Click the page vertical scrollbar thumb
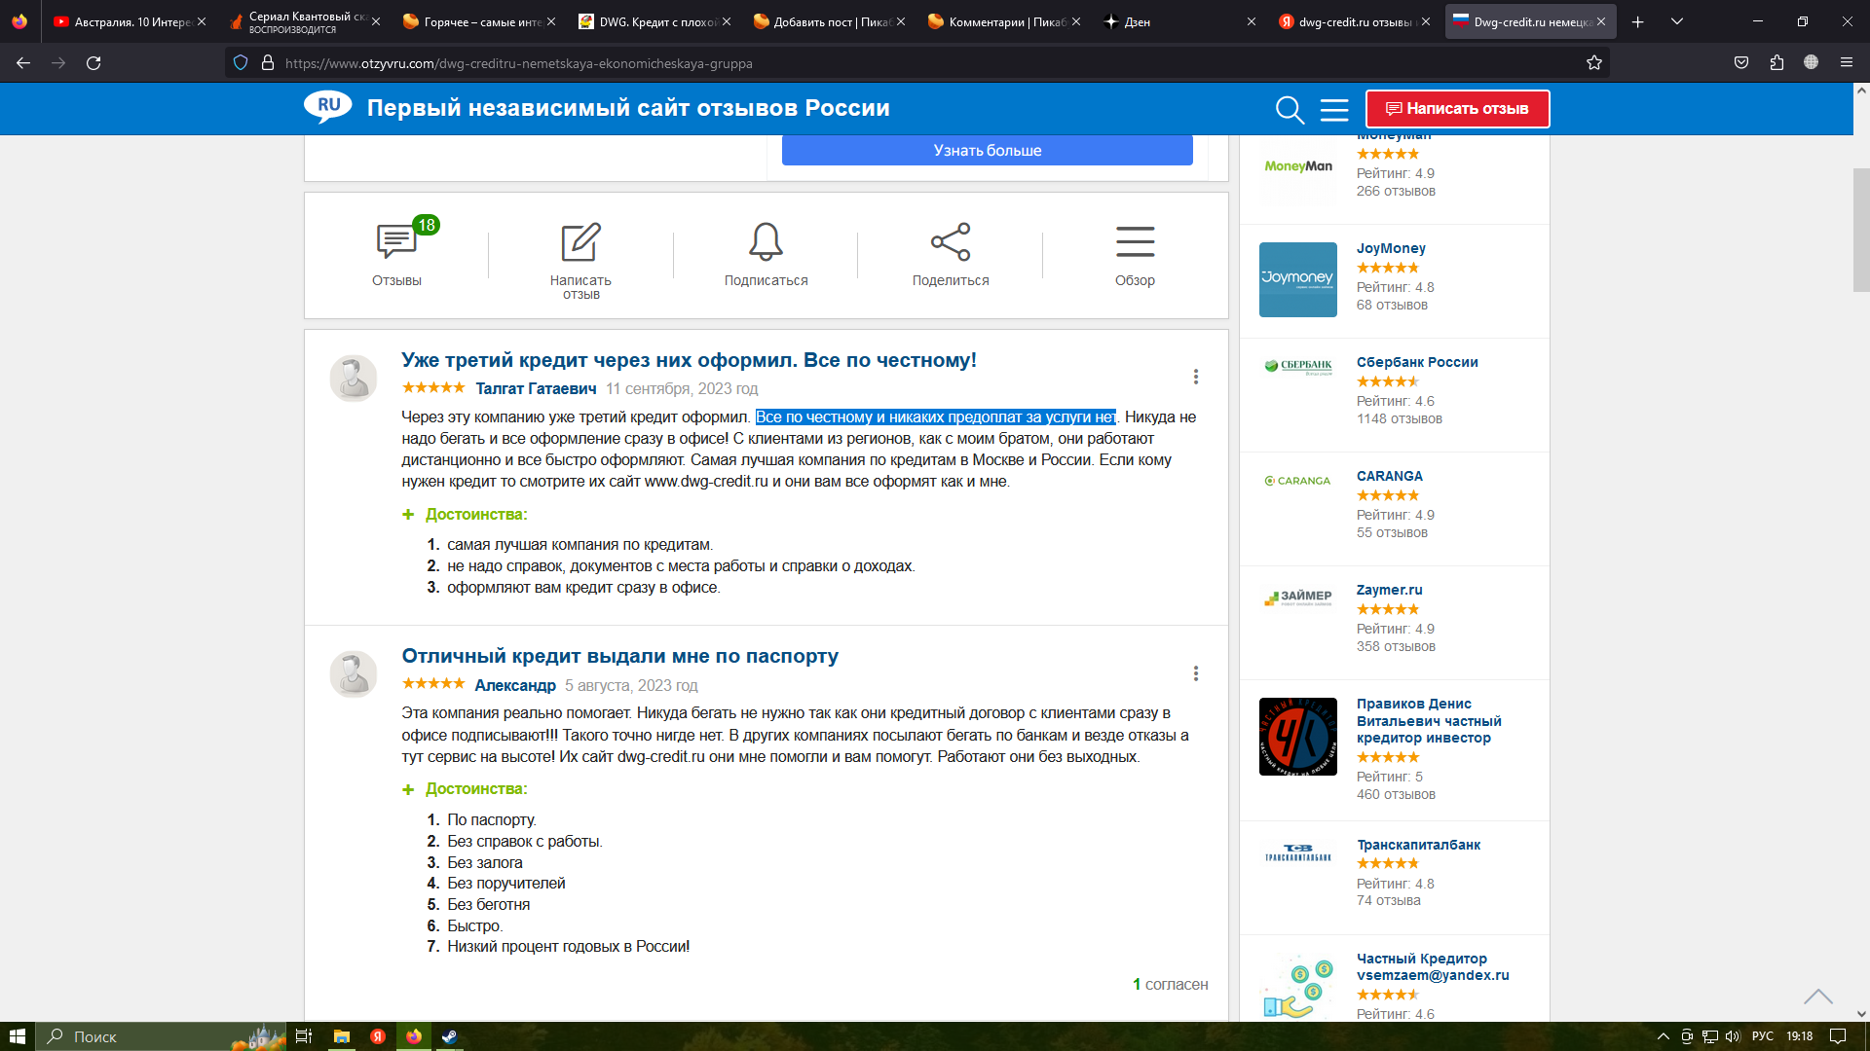Image resolution: width=1870 pixels, height=1051 pixels. click(x=1861, y=230)
